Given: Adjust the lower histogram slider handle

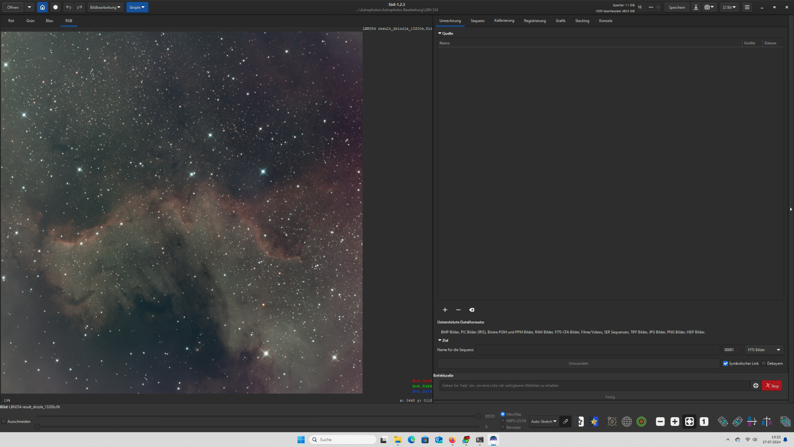Looking at the screenshot, I should [x=37, y=427].
